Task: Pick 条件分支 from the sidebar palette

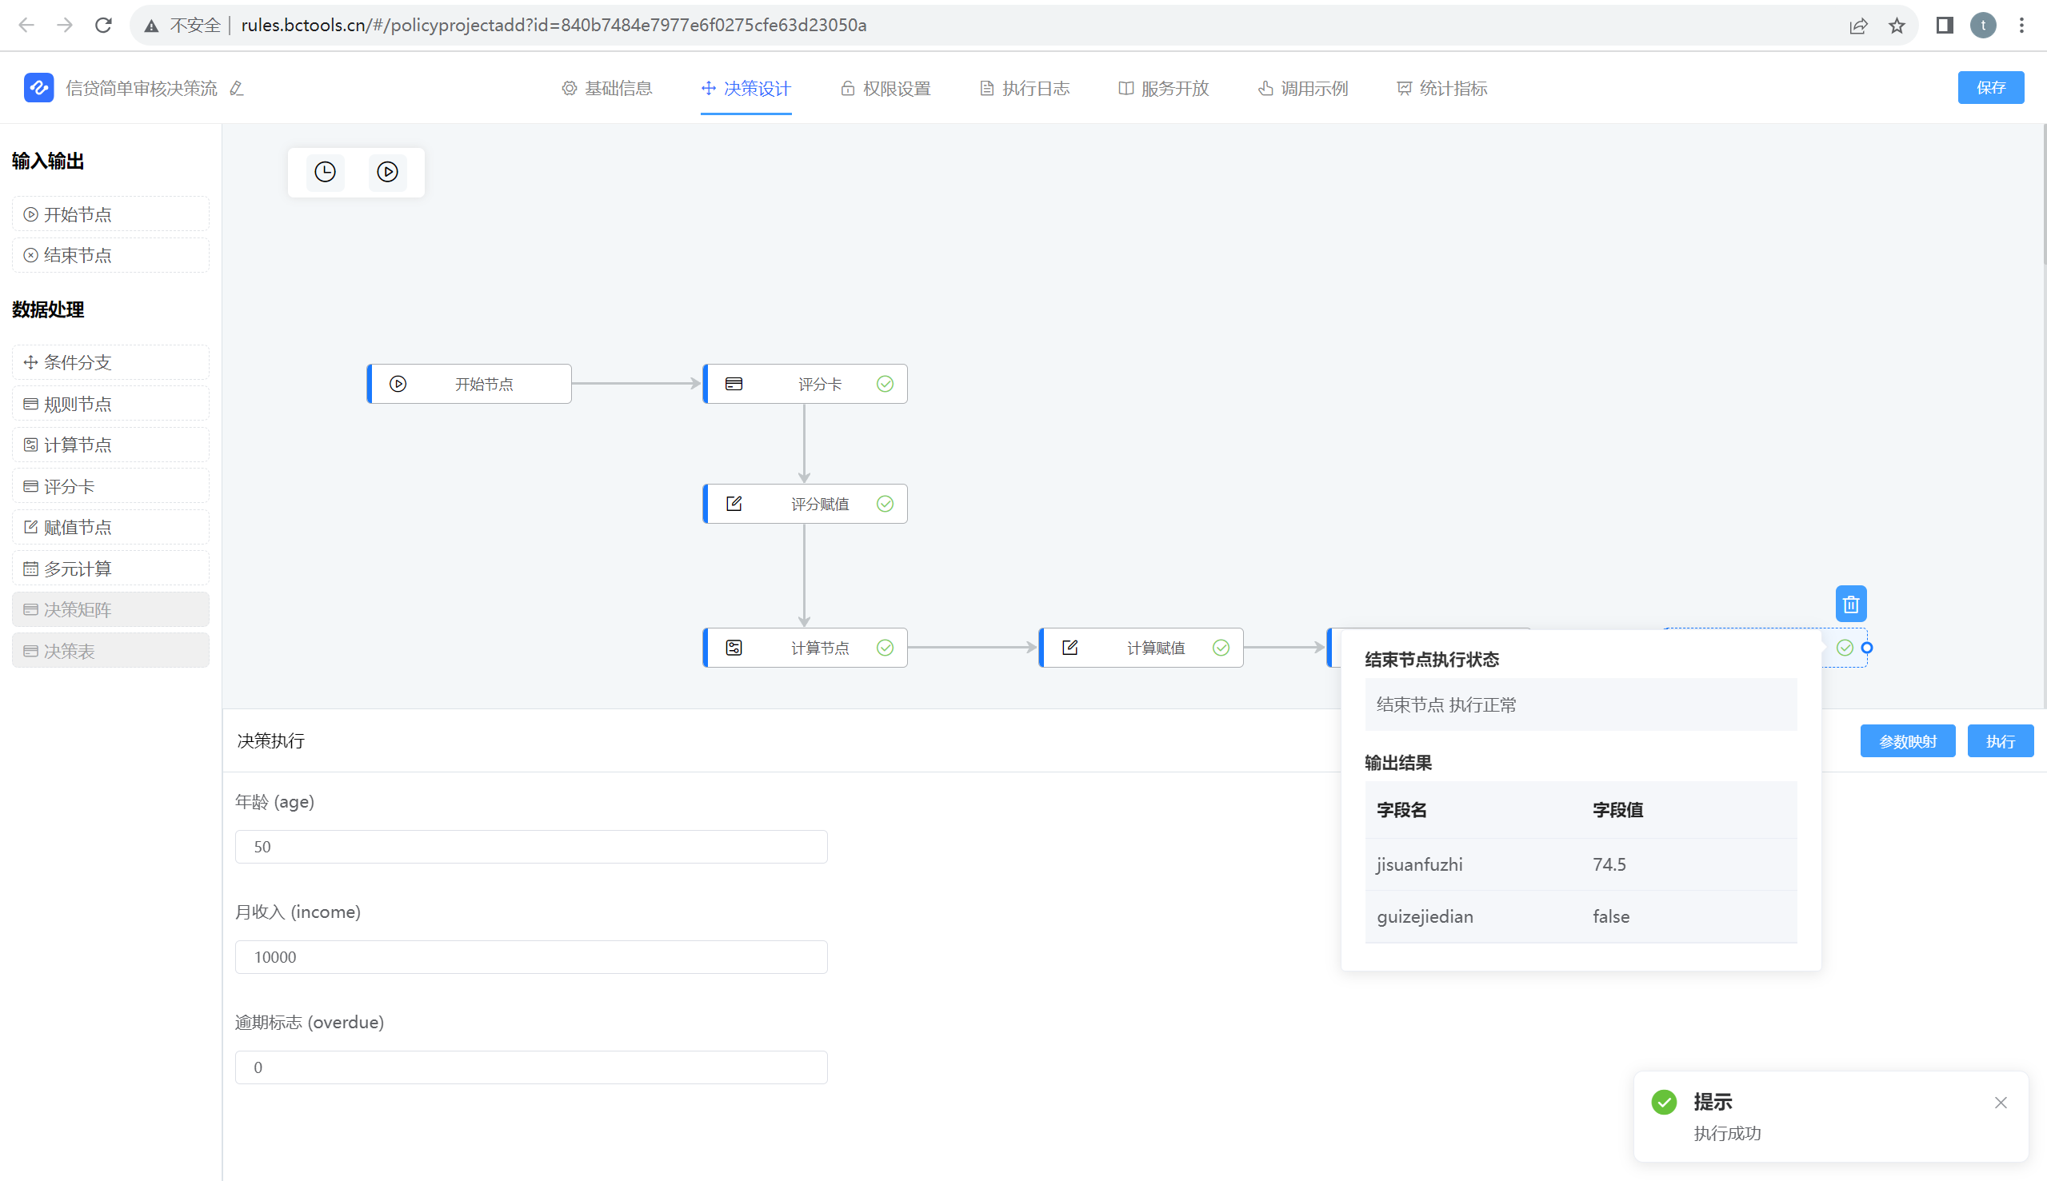Action: click(x=110, y=362)
